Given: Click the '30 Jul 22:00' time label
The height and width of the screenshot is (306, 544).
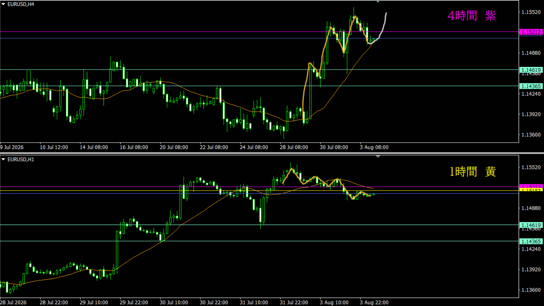Looking at the screenshot, I should [x=214, y=303].
